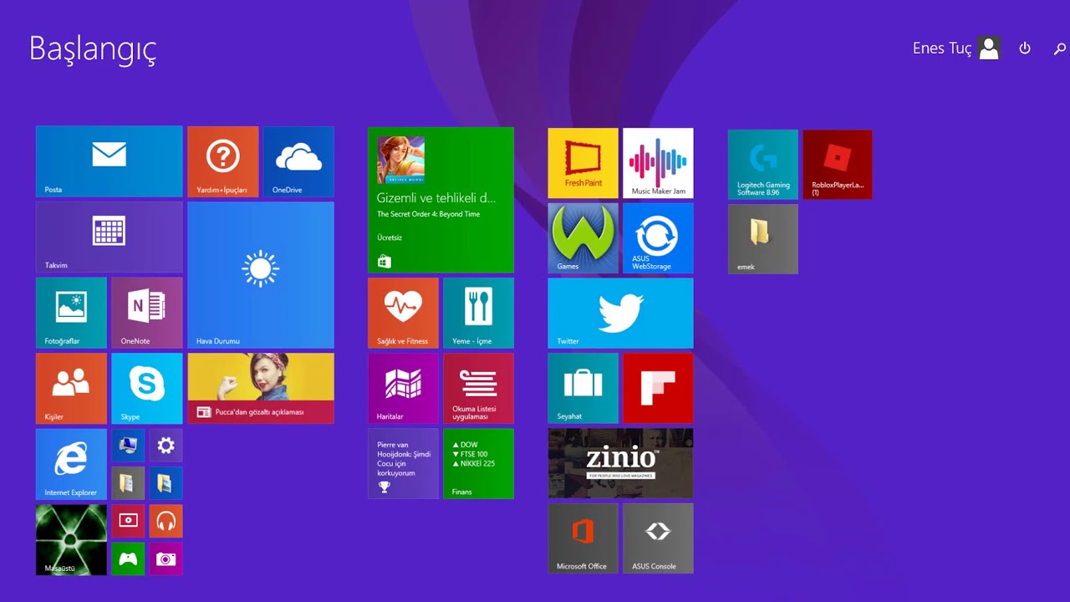The width and height of the screenshot is (1070, 602).
Task: Launch the OneDrive tile
Action: [x=298, y=161]
